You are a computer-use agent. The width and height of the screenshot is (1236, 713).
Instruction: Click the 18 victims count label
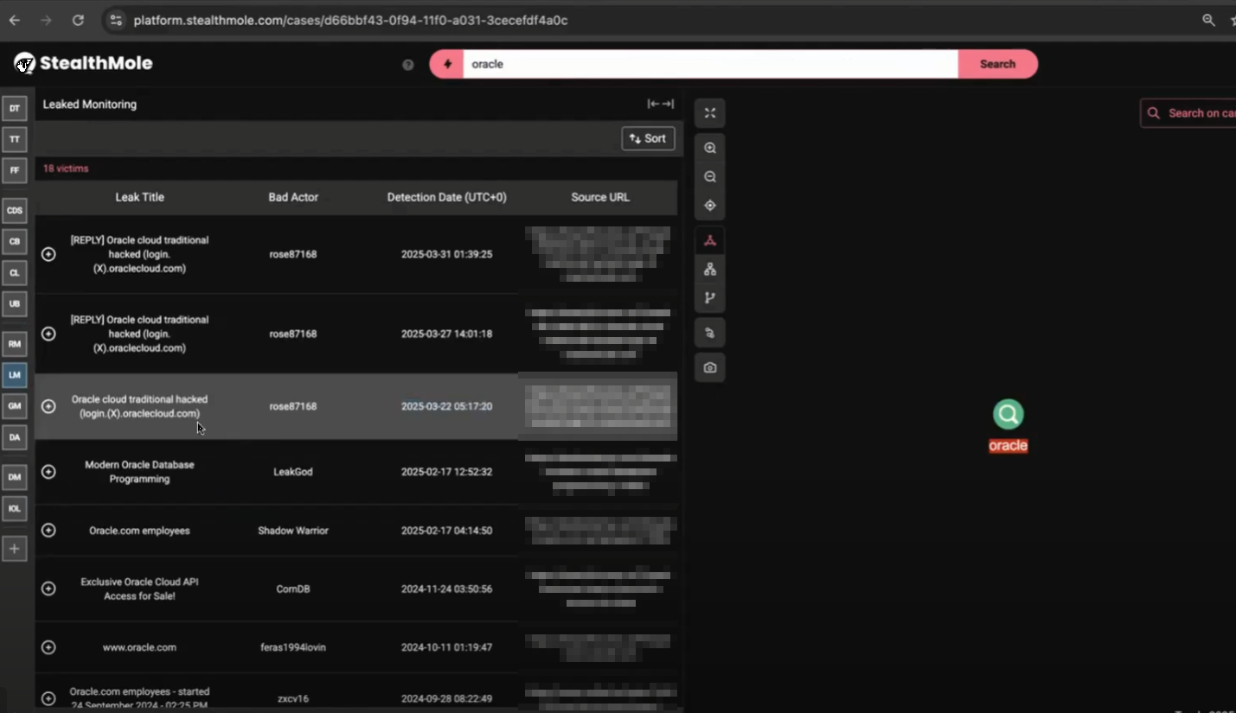pyautogui.click(x=66, y=169)
